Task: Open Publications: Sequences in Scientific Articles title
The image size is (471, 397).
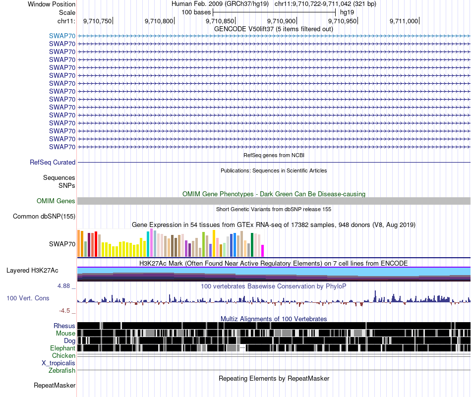Action: click(274, 170)
